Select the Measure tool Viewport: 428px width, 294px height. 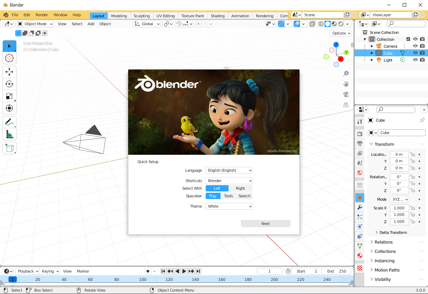pos(9,134)
